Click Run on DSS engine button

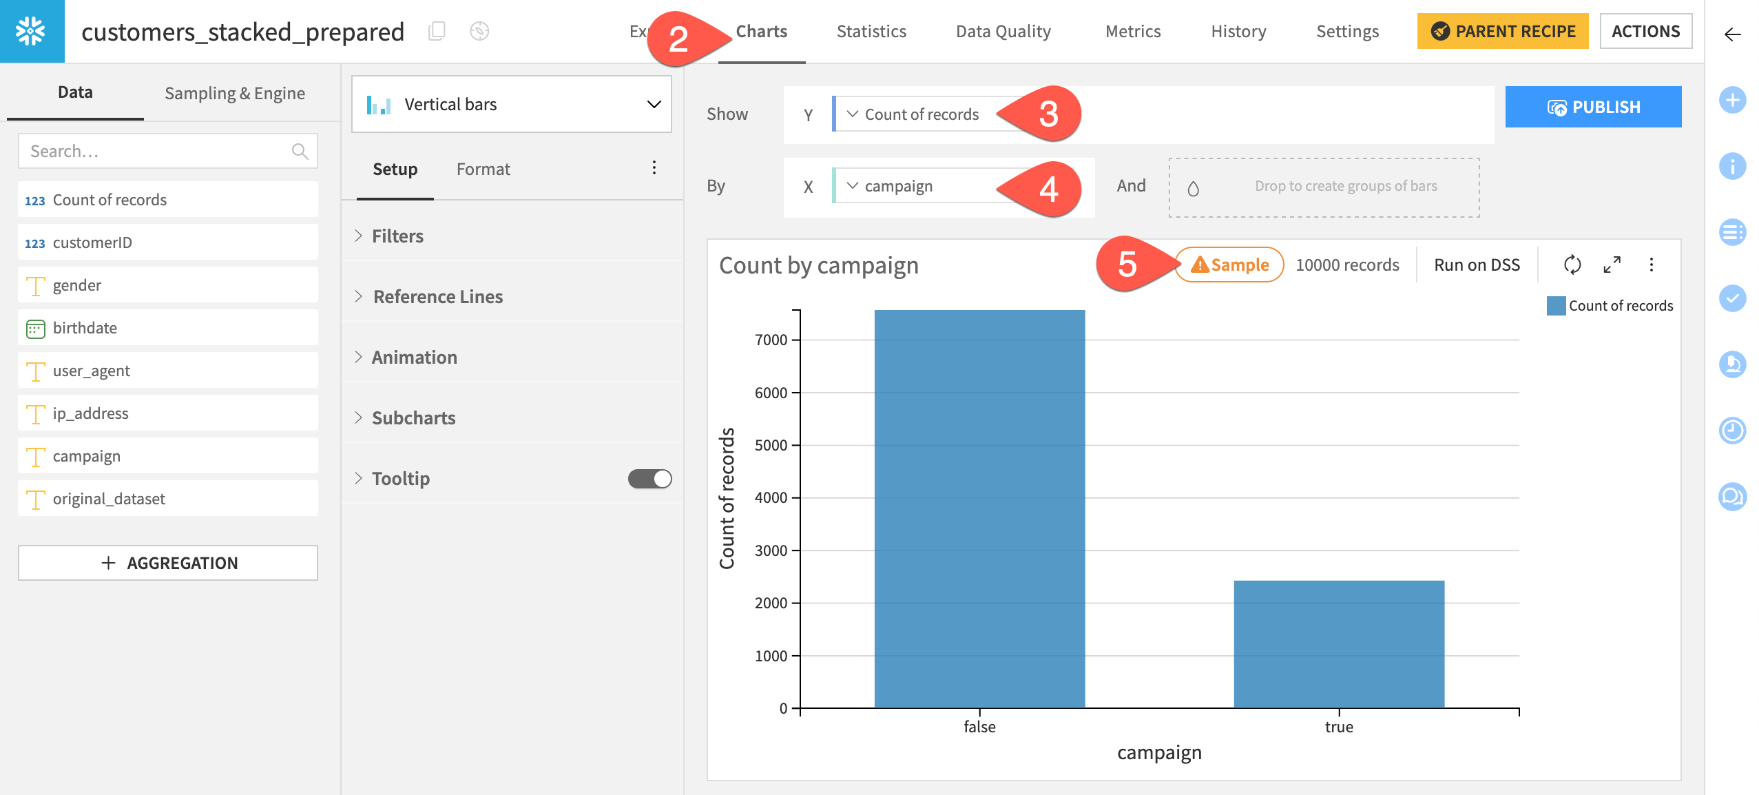tap(1477, 265)
